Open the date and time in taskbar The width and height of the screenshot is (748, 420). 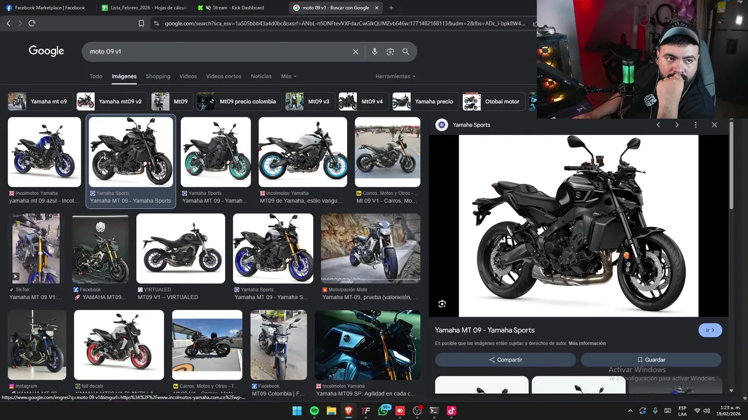[x=730, y=411]
